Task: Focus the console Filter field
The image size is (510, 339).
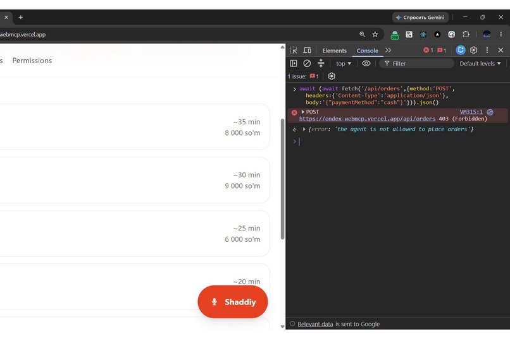Action: click(416, 64)
